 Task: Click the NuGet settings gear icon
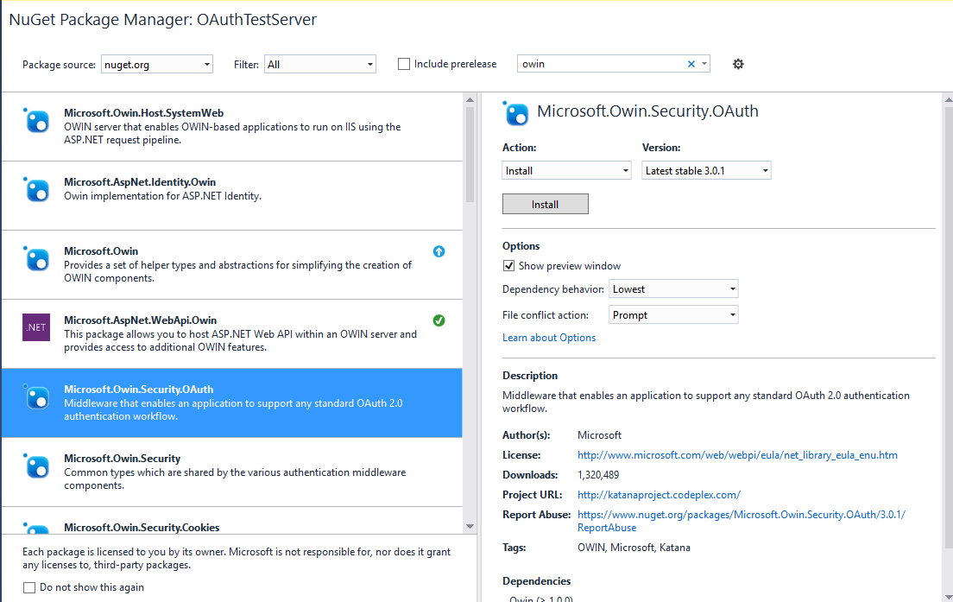[738, 63]
